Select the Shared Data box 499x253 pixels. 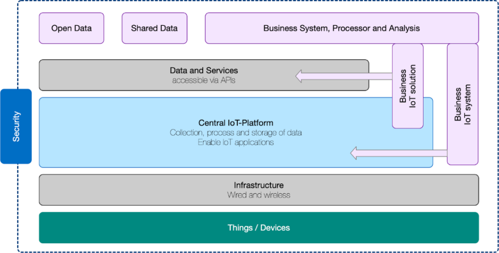pyautogui.click(x=154, y=28)
